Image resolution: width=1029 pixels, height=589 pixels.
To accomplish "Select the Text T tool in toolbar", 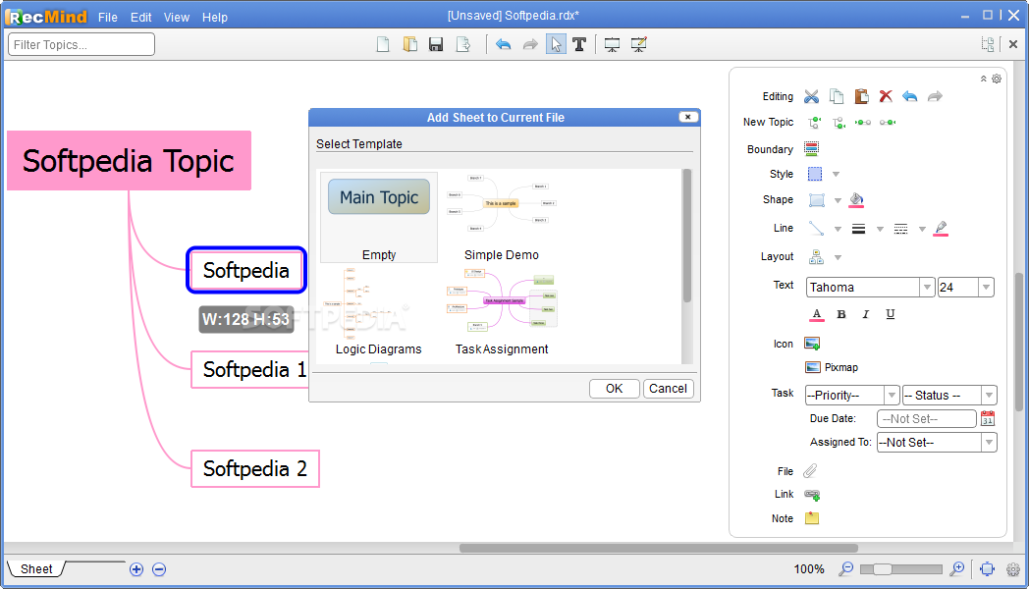I will point(579,44).
